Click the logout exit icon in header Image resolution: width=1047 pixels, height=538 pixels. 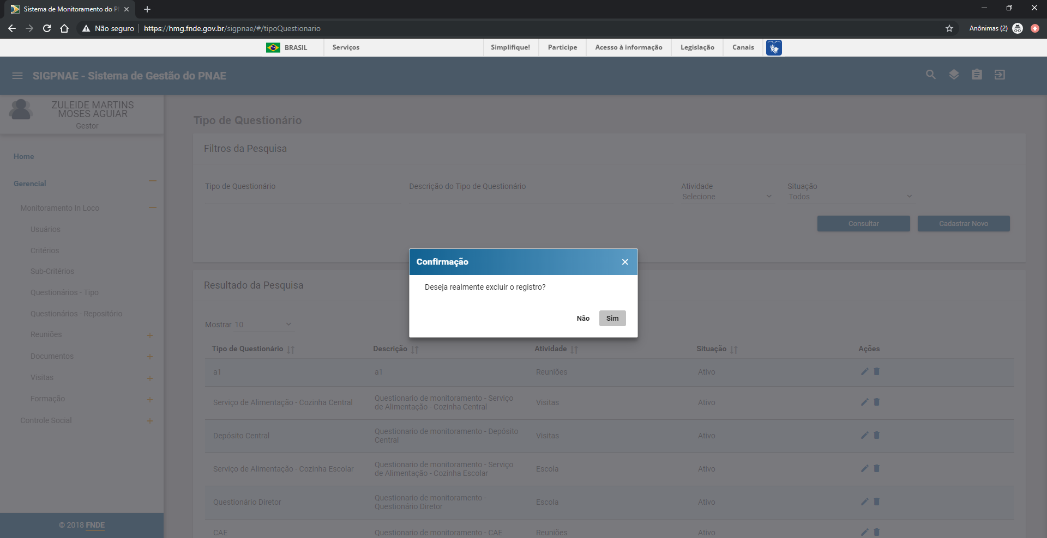pos(1000,75)
